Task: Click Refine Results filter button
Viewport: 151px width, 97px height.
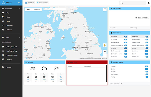Action: tap(42, 3)
